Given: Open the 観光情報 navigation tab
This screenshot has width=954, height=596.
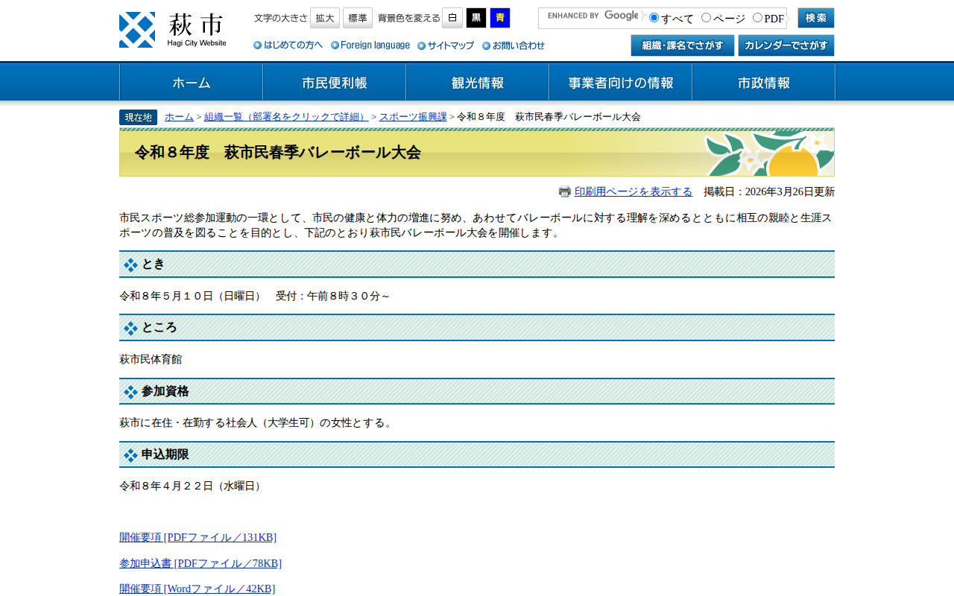Looking at the screenshot, I should click(478, 83).
